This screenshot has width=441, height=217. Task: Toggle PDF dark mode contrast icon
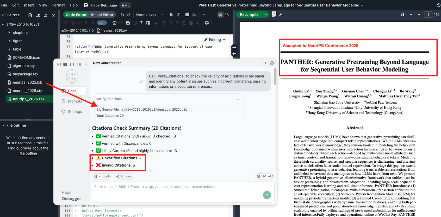403,15
